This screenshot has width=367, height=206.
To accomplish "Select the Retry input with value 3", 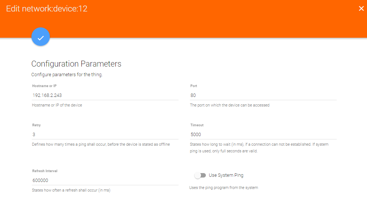I will [105, 134].
